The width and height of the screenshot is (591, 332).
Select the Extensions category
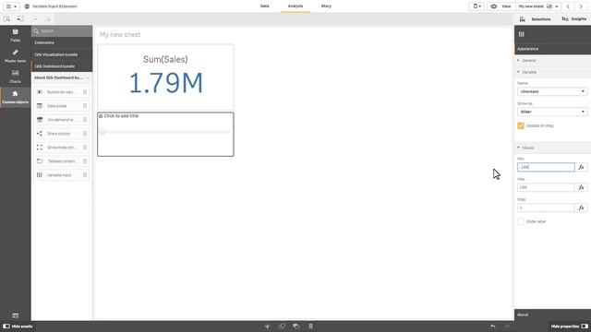click(62, 42)
